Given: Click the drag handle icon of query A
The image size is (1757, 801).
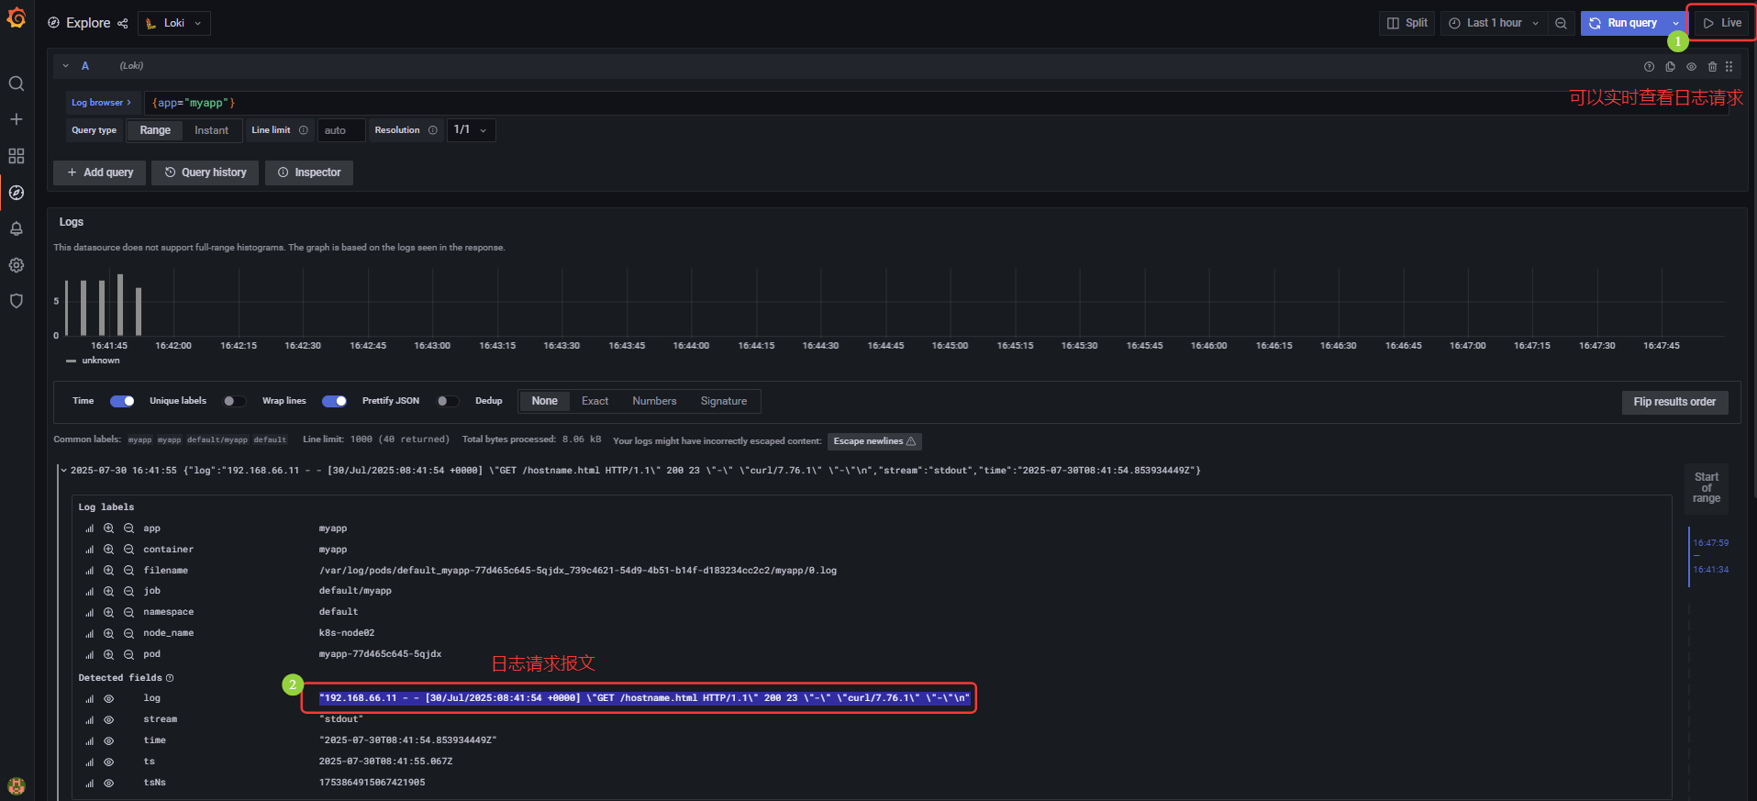Looking at the screenshot, I should [1729, 66].
